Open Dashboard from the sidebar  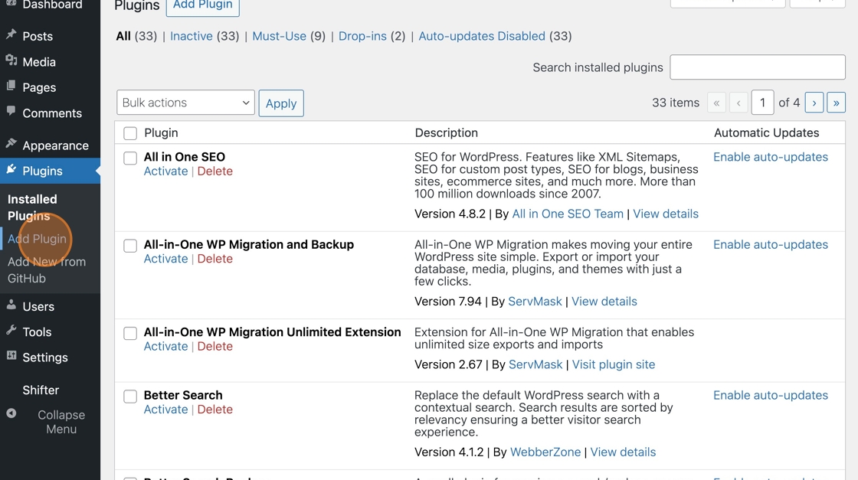52,5
